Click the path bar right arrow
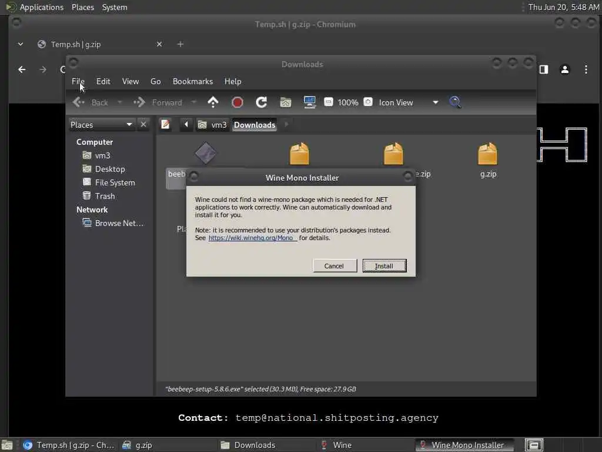Viewport: 602px width, 452px height. tap(286, 125)
